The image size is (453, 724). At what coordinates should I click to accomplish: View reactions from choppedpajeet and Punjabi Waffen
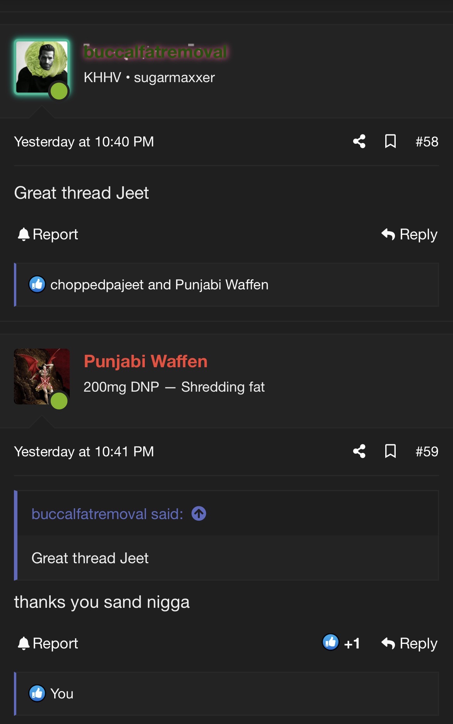click(x=159, y=285)
